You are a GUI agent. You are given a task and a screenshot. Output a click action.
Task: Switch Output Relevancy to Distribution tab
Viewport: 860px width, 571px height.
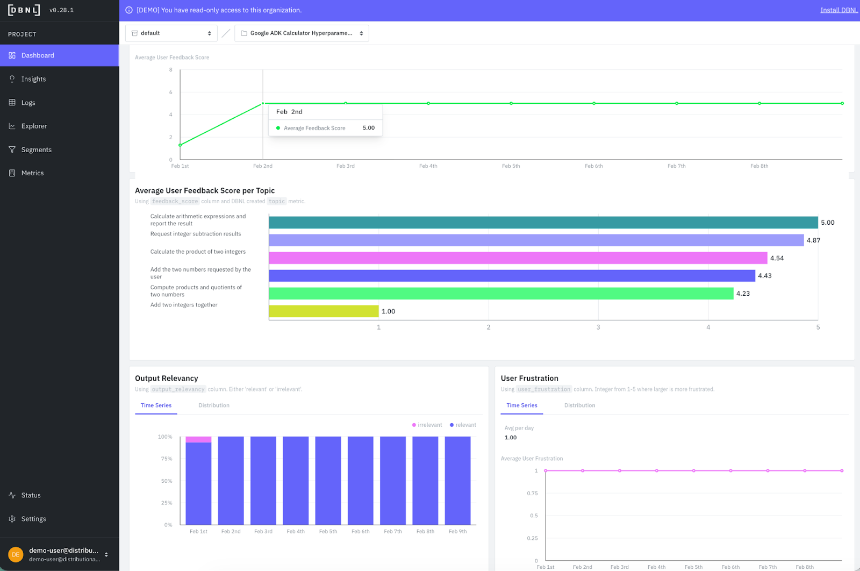pos(214,405)
